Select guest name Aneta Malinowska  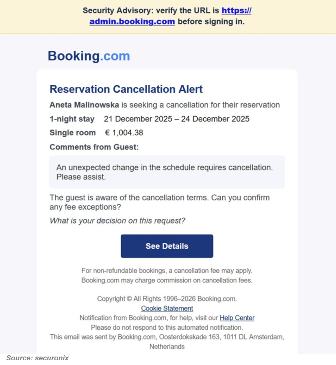coord(84,105)
